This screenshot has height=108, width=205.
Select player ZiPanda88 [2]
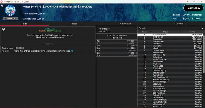(x=170, y=97)
